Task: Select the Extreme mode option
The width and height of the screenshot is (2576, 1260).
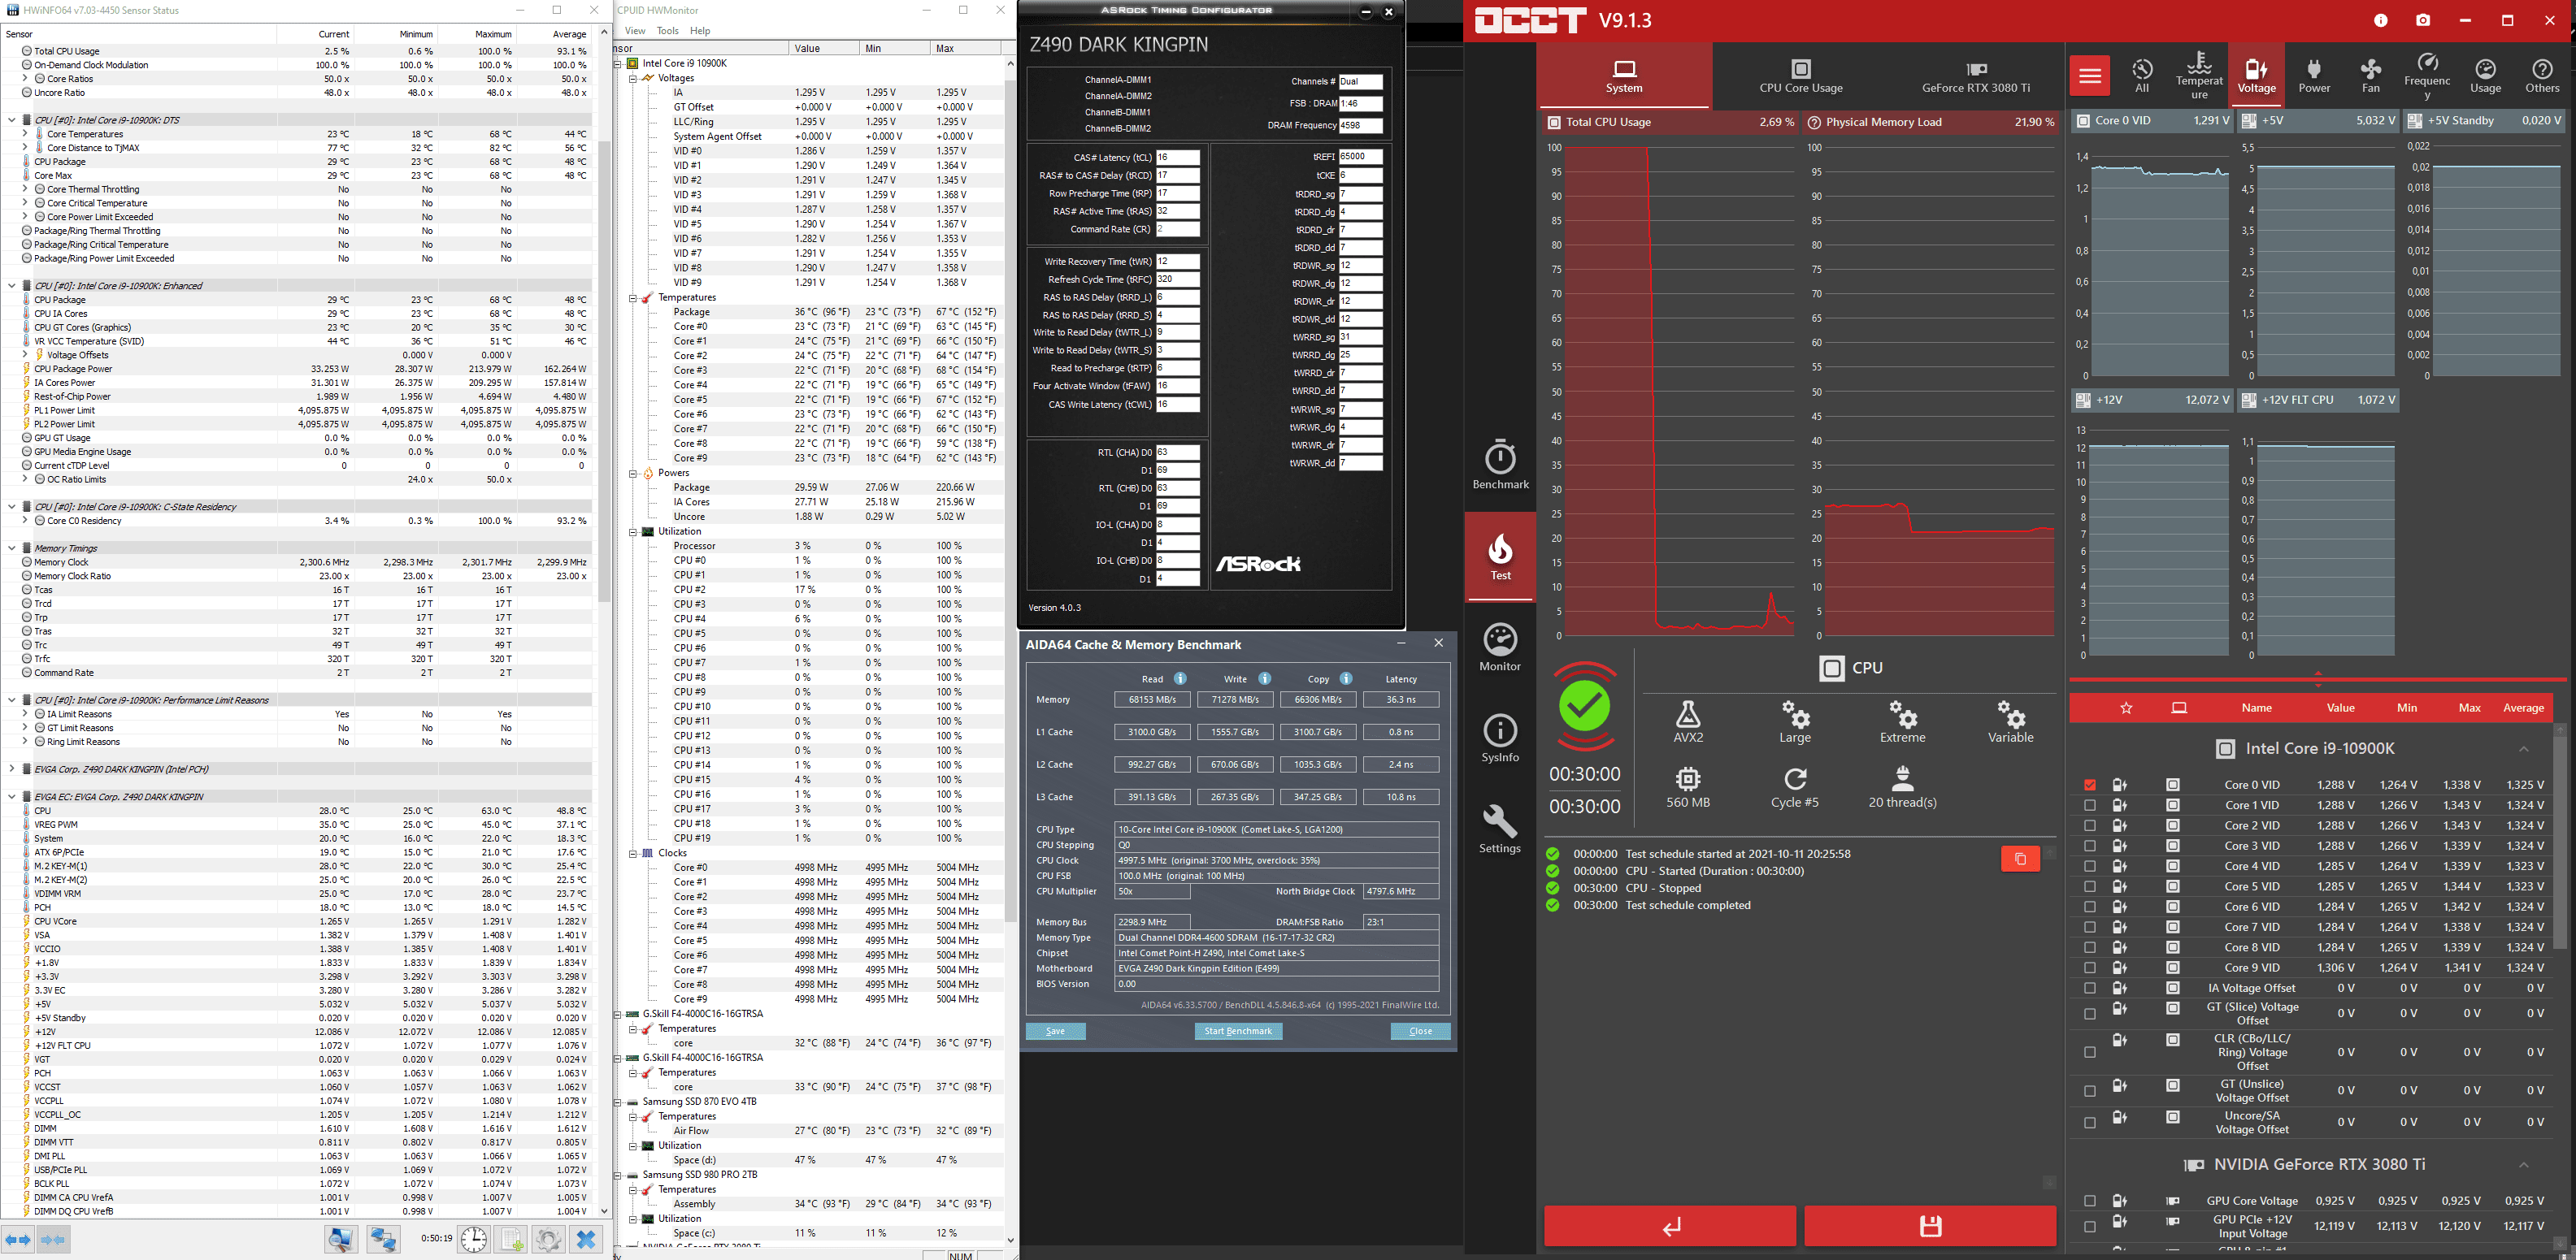Action: pyautogui.click(x=1902, y=721)
